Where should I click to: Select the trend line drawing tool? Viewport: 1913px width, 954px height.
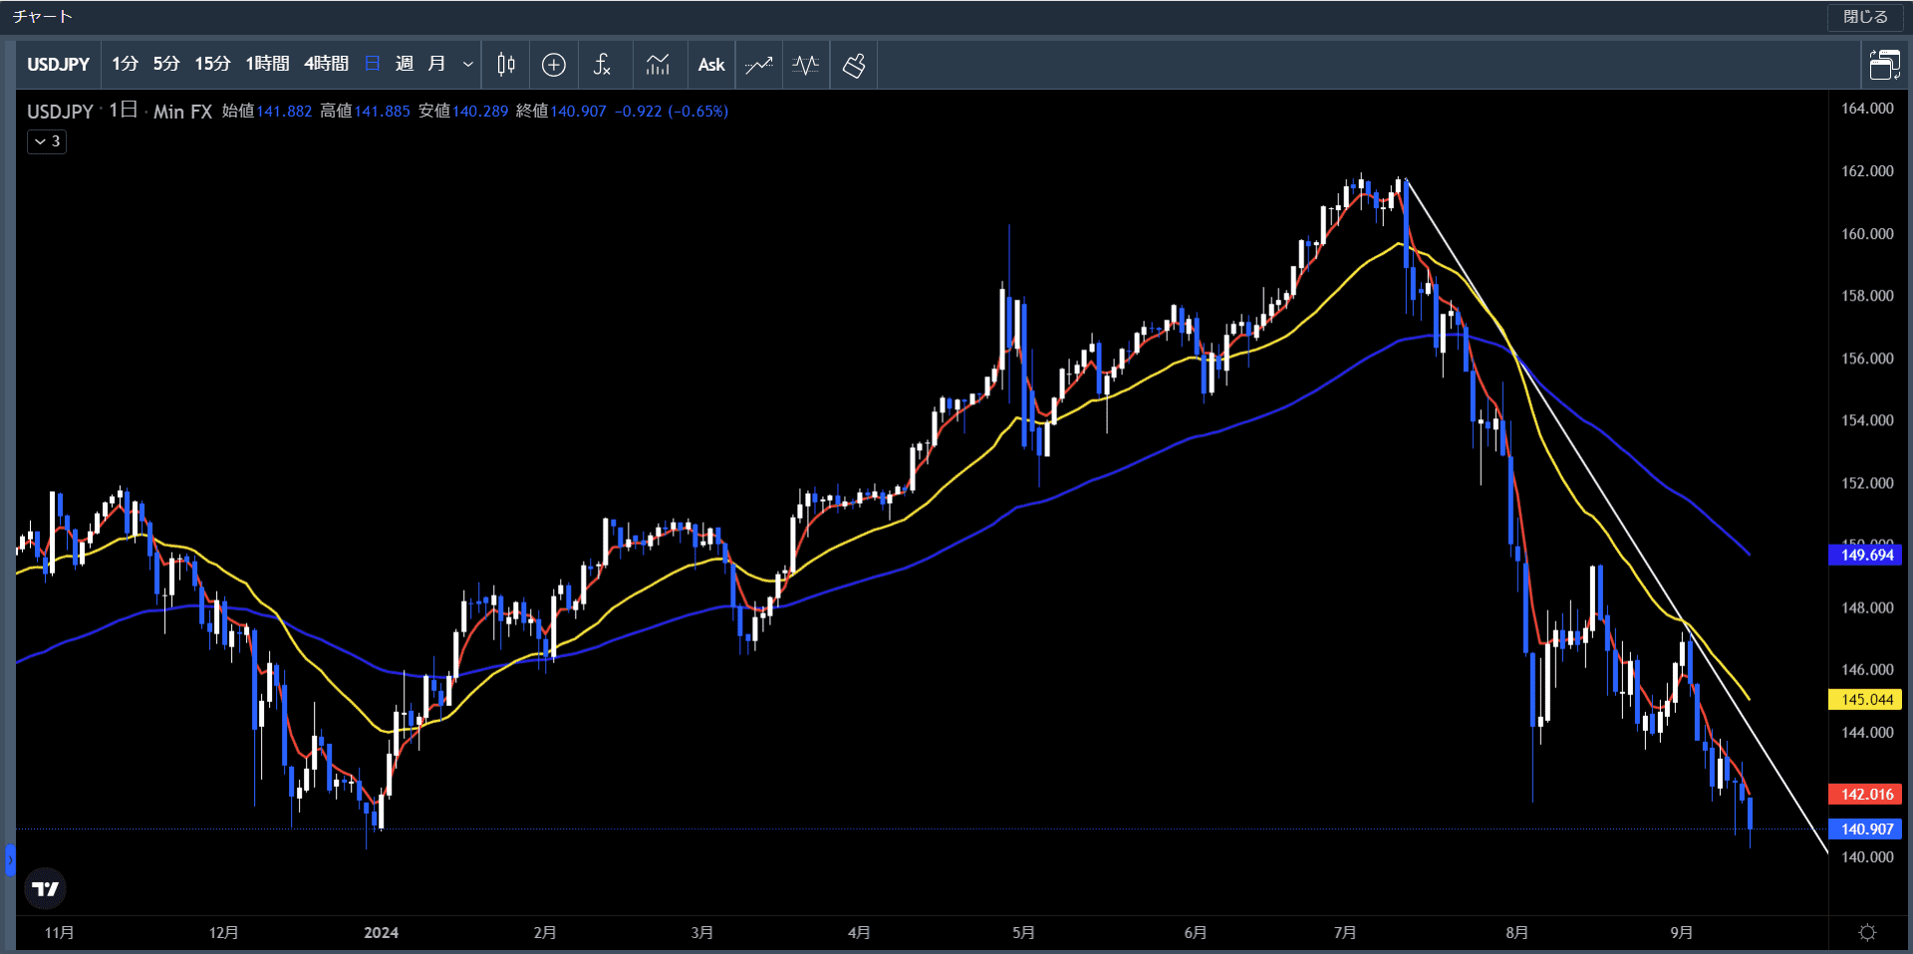pos(759,65)
